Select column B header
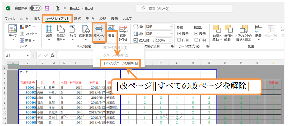 tap(27, 63)
